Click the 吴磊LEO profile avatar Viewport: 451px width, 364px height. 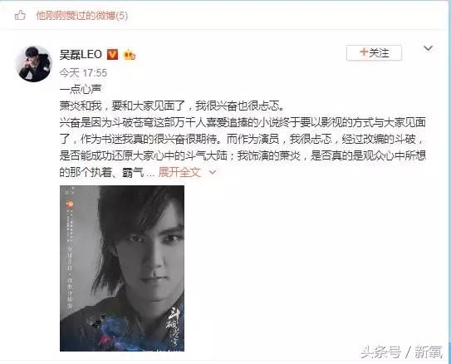click(x=34, y=64)
